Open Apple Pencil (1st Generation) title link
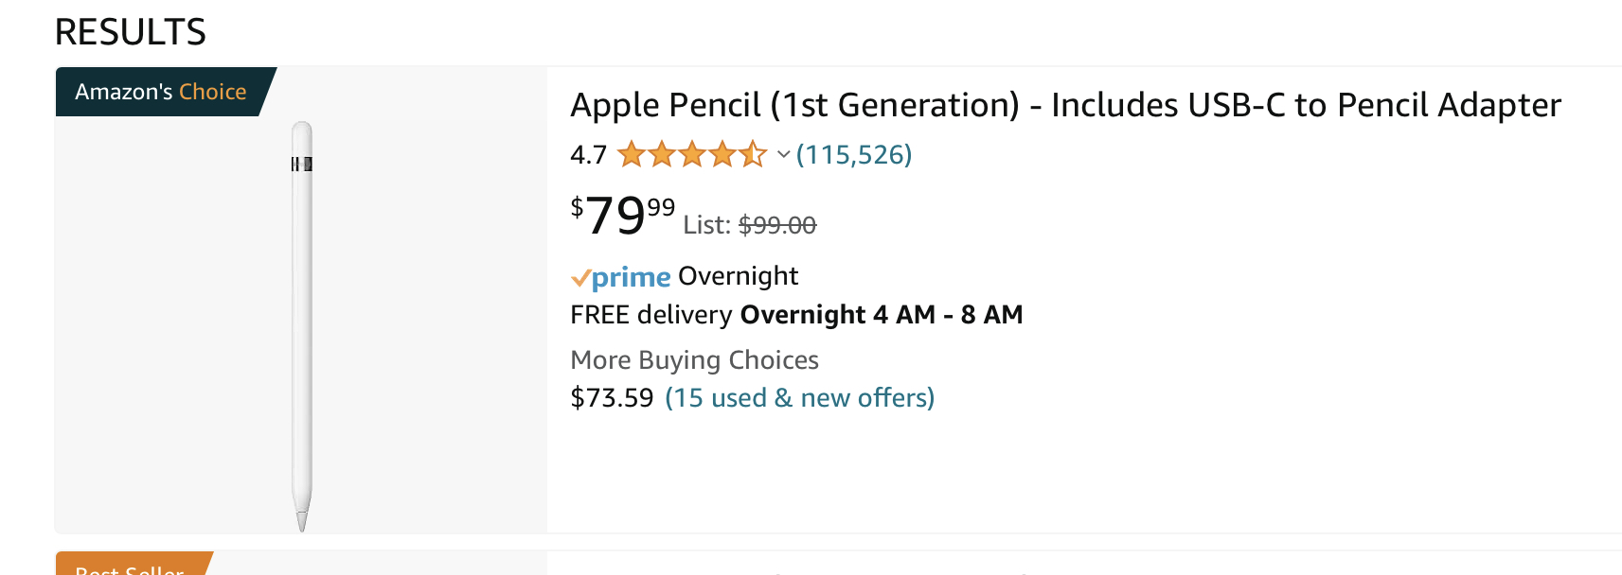The width and height of the screenshot is (1622, 575). coord(1065,105)
